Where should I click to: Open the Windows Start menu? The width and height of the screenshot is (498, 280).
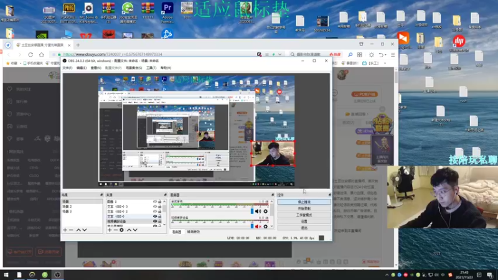coord(6,275)
